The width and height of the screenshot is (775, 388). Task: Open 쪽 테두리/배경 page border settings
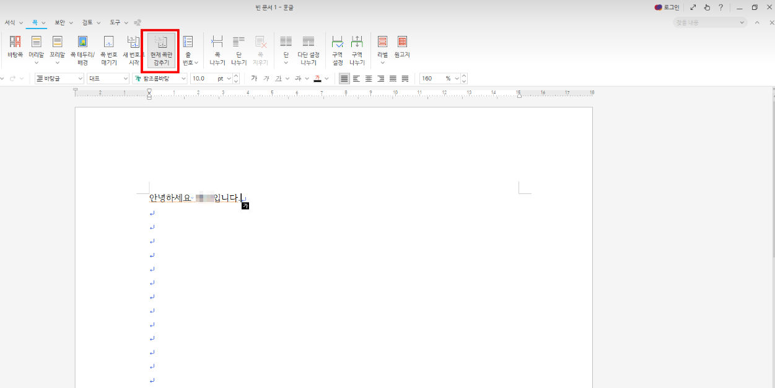82,48
